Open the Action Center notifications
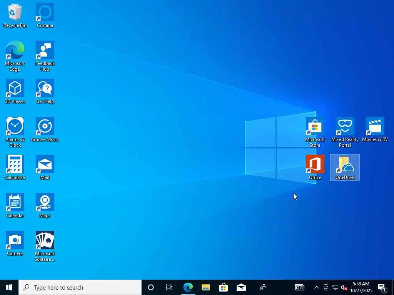394x295 pixels. (382, 287)
